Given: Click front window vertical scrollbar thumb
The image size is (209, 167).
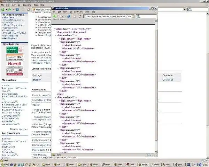Looking at the screenshot, I should tap(156, 85).
